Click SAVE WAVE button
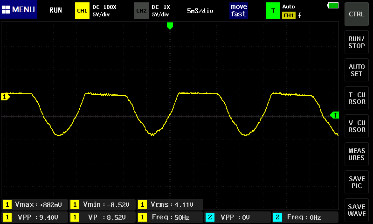The width and height of the screenshot is (373, 224). pos(357,210)
